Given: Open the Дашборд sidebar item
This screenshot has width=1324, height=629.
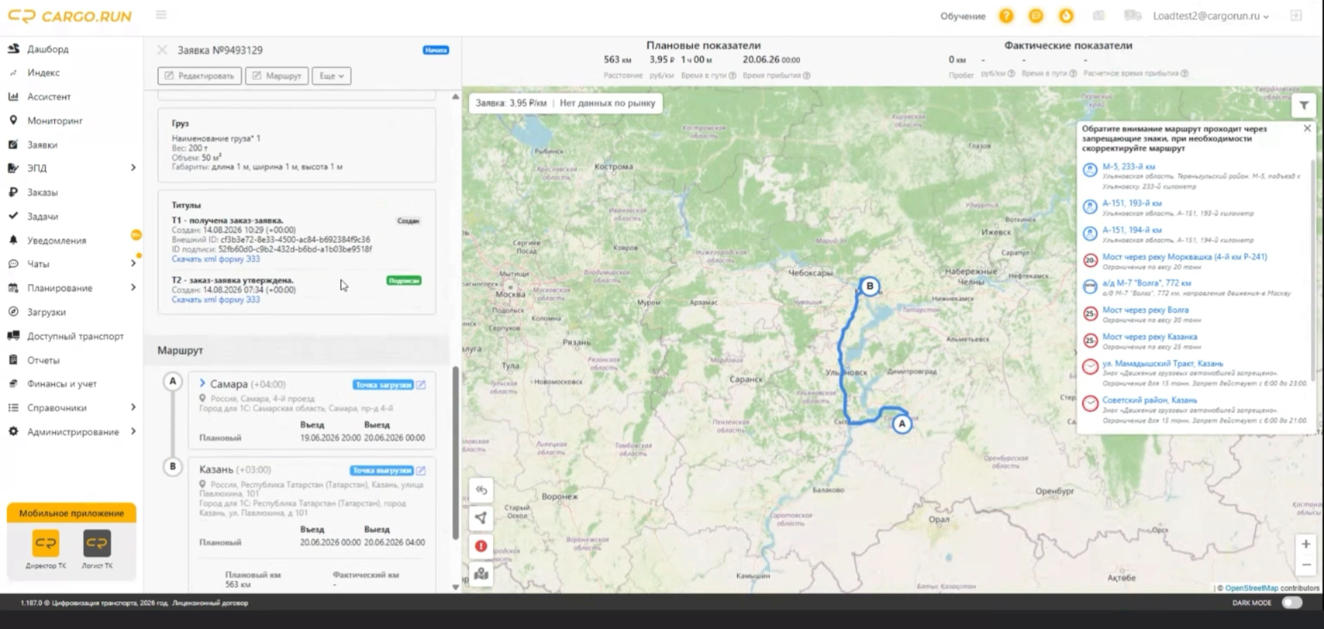Looking at the screenshot, I should pyautogui.click(x=48, y=49).
